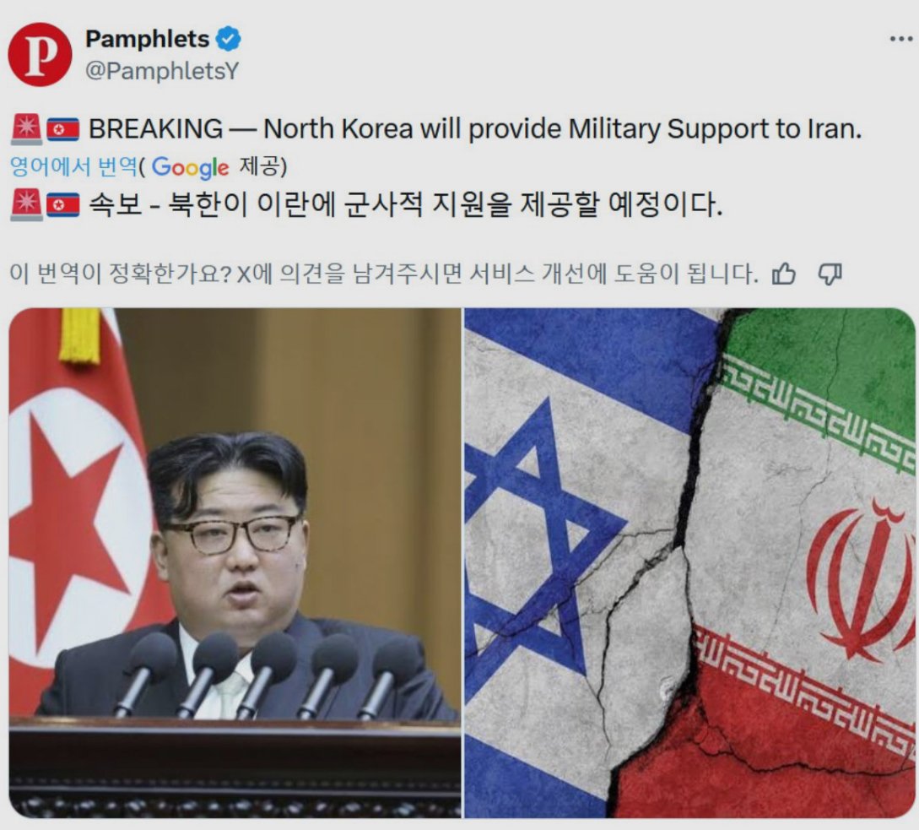Screen dimensions: 919x830
Task: Like the translation with the thumbs-up icon
Action: coord(784,274)
